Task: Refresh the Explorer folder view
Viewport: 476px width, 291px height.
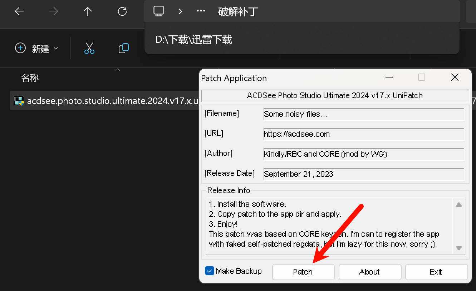Action: point(122,11)
